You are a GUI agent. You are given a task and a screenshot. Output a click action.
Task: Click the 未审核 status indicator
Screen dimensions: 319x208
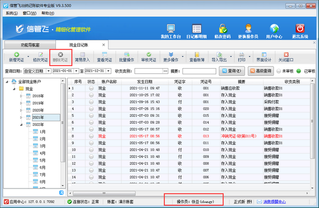(x=279, y=71)
